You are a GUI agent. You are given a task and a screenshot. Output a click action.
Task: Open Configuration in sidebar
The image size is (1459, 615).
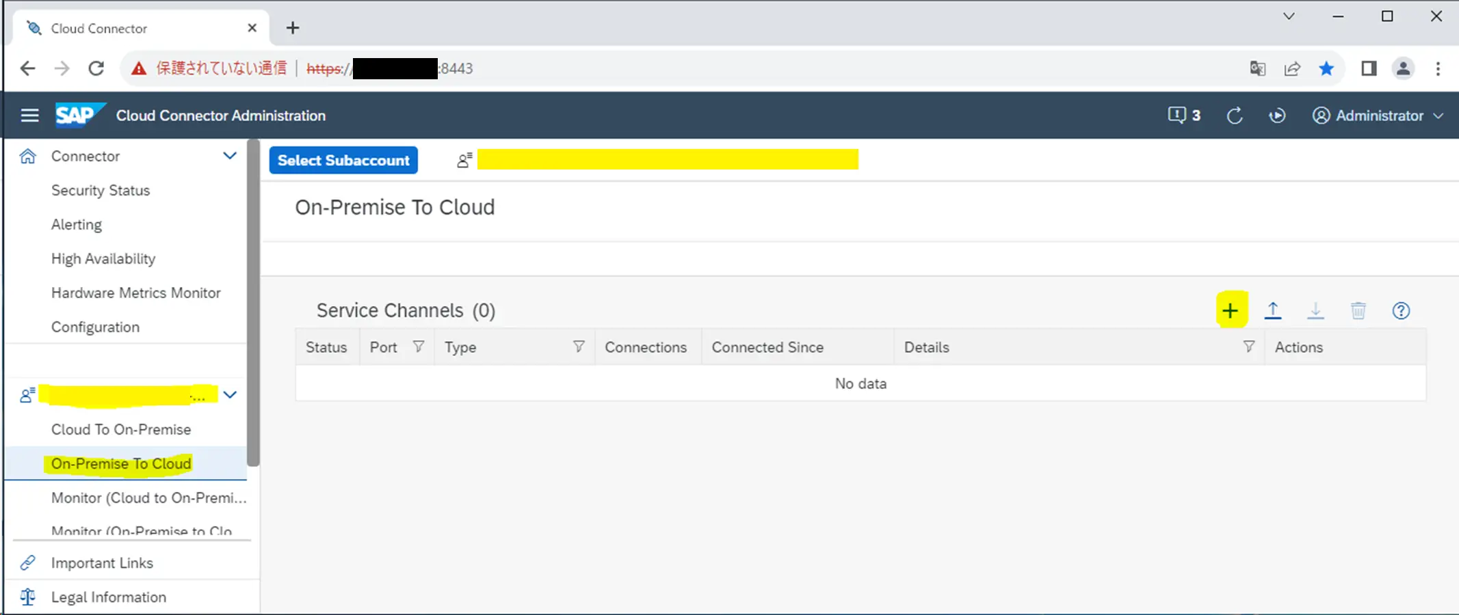click(95, 327)
